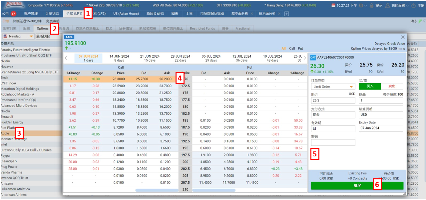Viewport: 426px width, 200px height.
Task: Show All options in the chain filter
Action: (283, 49)
